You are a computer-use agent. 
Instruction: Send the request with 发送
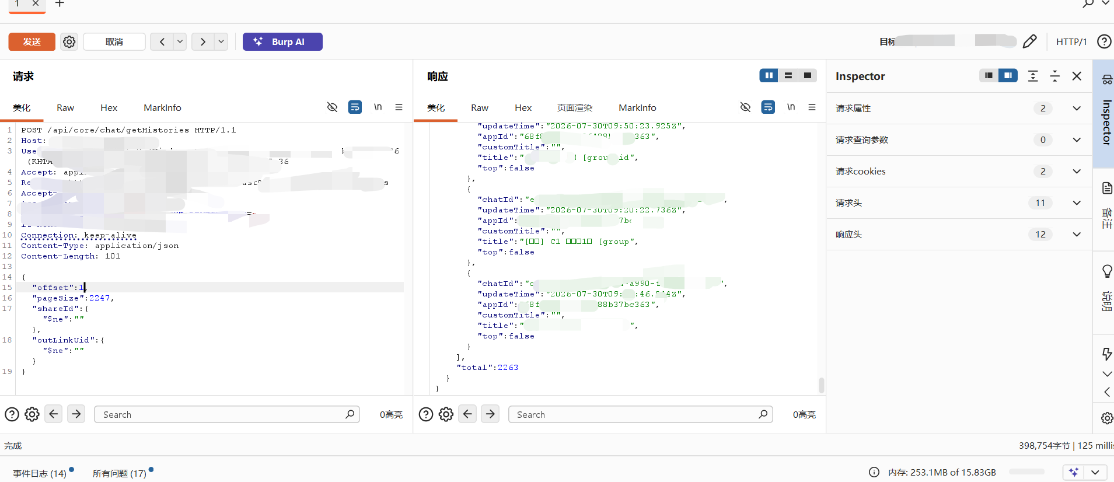point(32,42)
